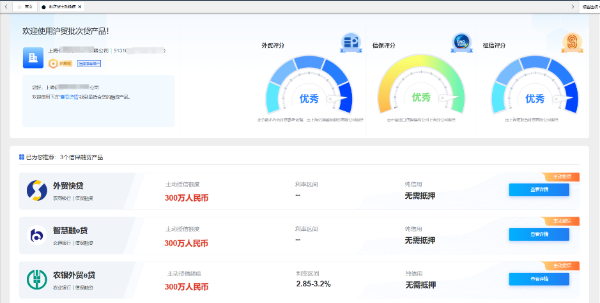Click the 信保评分 gauge dial
This screenshot has height=303, width=600.
[x=420, y=89]
